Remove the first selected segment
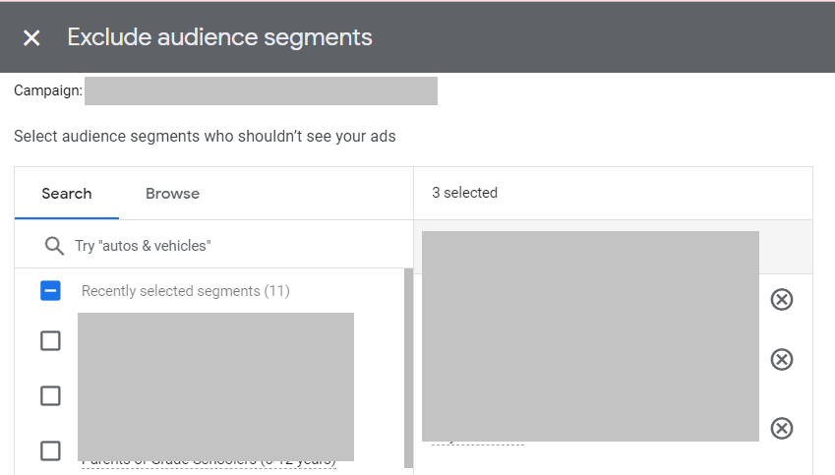The image size is (835, 475). (x=781, y=299)
